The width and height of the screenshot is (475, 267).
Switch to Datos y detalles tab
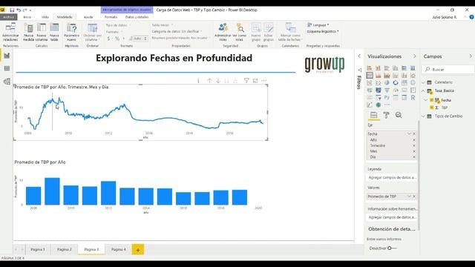point(137,17)
